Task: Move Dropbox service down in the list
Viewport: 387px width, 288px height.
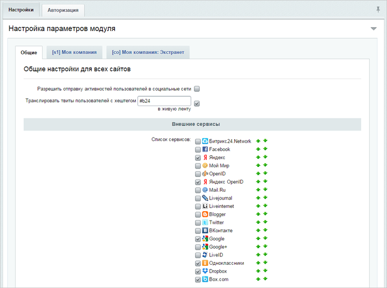Action: click(x=265, y=271)
